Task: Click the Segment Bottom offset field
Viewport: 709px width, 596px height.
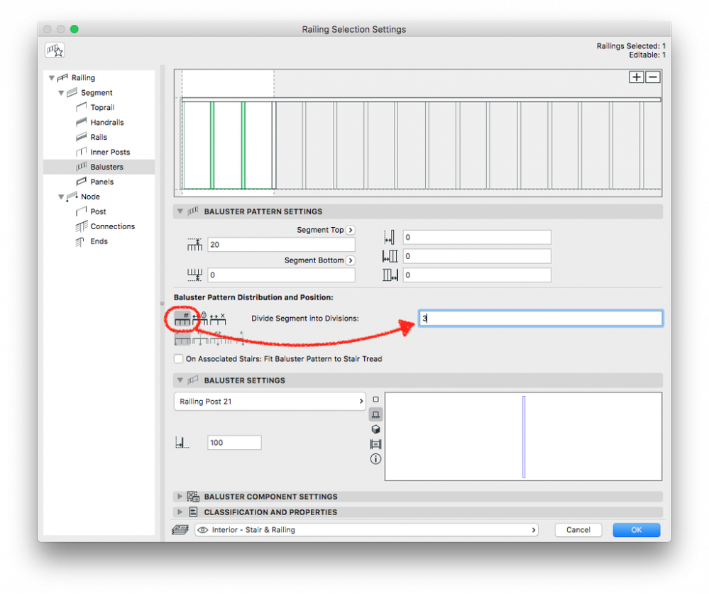Action: point(281,275)
